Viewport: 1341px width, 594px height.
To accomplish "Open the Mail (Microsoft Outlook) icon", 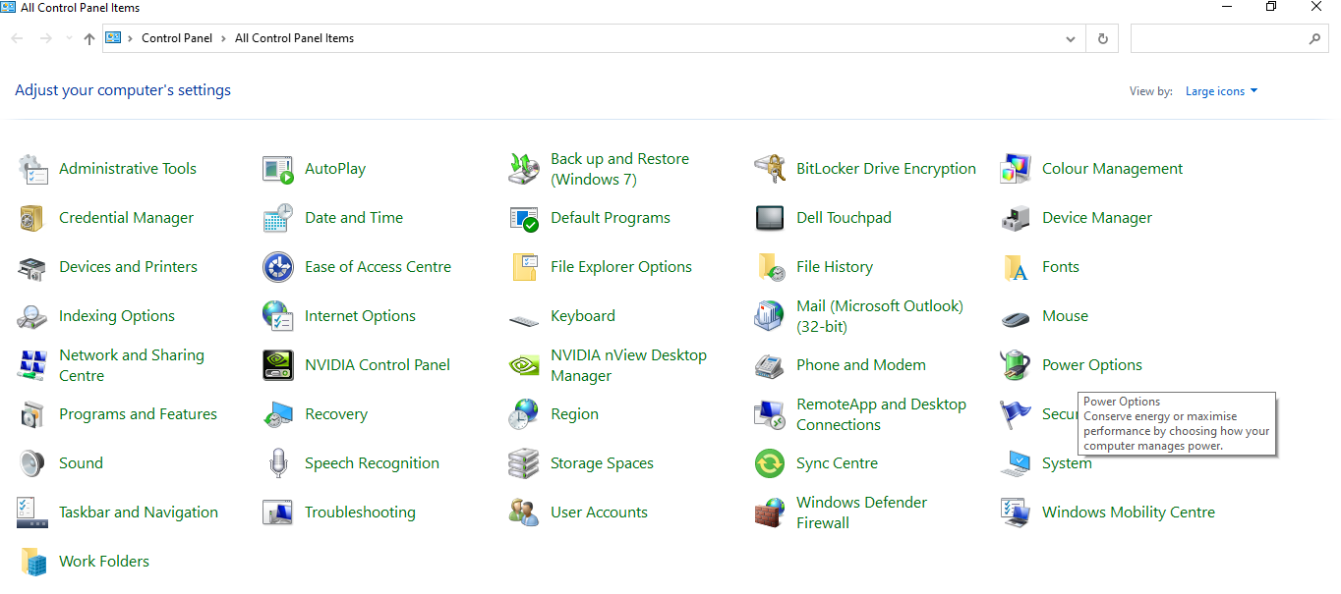I will (x=770, y=316).
